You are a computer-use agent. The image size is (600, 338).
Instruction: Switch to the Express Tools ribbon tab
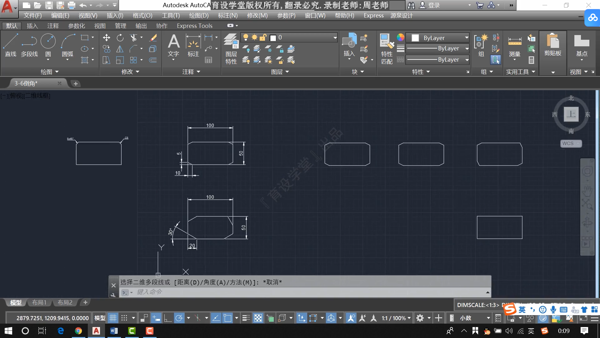pyautogui.click(x=195, y=26)
